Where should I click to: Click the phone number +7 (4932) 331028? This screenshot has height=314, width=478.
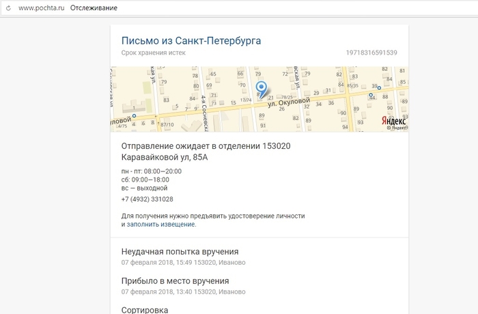(147, 199)
